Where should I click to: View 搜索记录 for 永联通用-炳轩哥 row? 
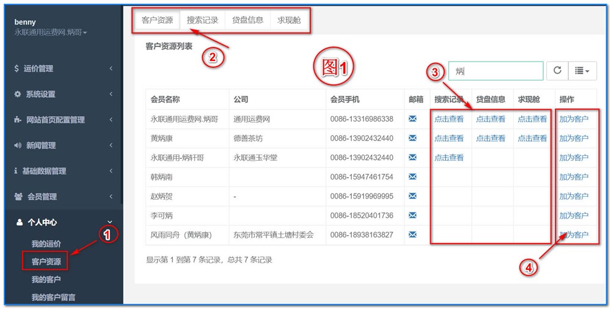pos(449,158)
